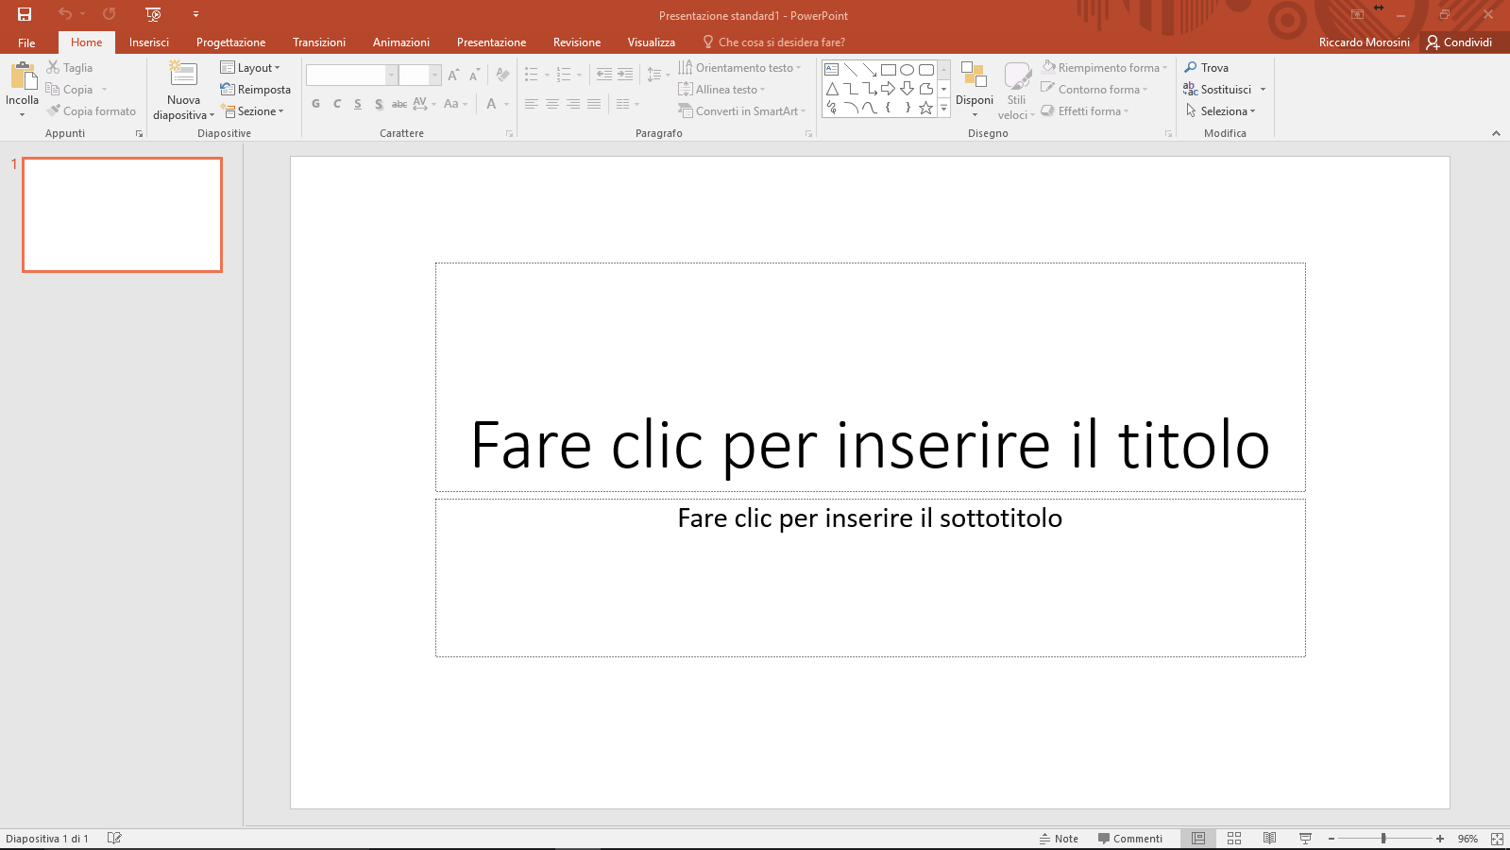Decrease font size with the smaller A icon
Viewport: 1510px width, 850px height.
(474, 75)
